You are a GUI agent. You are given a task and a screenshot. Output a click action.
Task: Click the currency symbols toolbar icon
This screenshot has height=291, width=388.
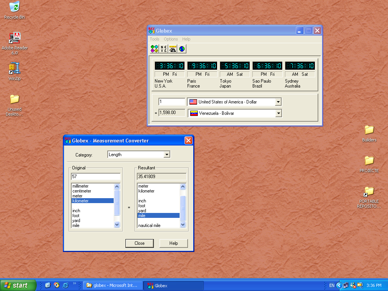164,49
